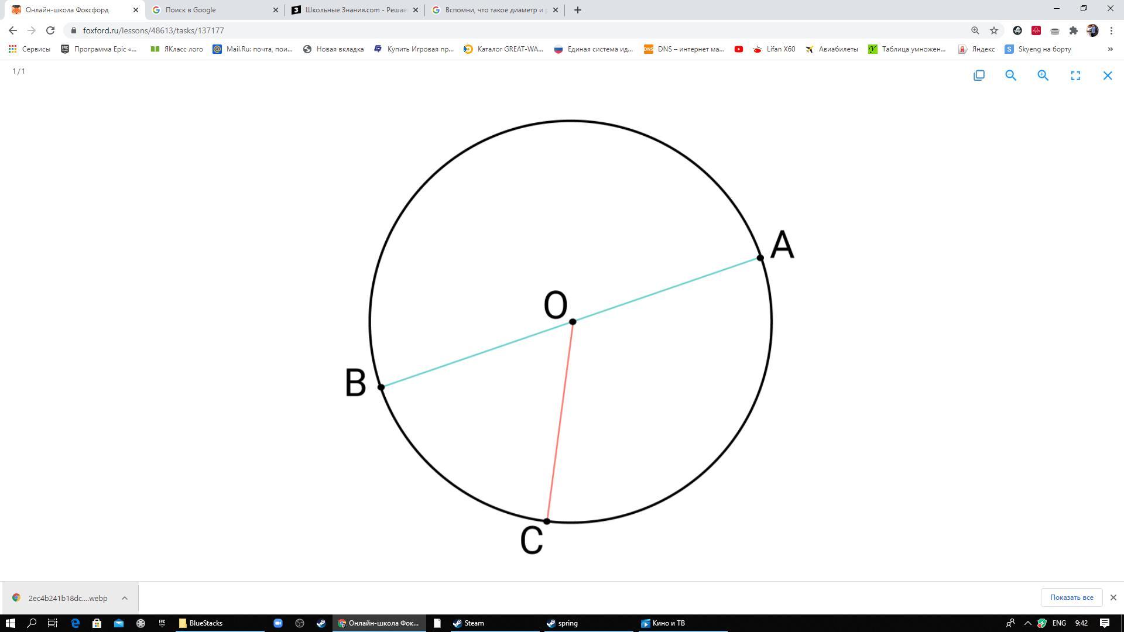This screenshot has height=632, width=1124.
Task: Open the Chrome extensions puzzle icon
Action: tap(1073, 30)
